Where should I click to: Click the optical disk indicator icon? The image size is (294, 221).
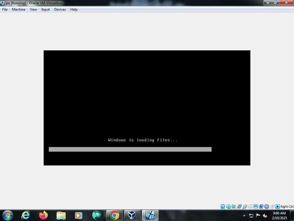pyautogui.click(x=228, y=207)
